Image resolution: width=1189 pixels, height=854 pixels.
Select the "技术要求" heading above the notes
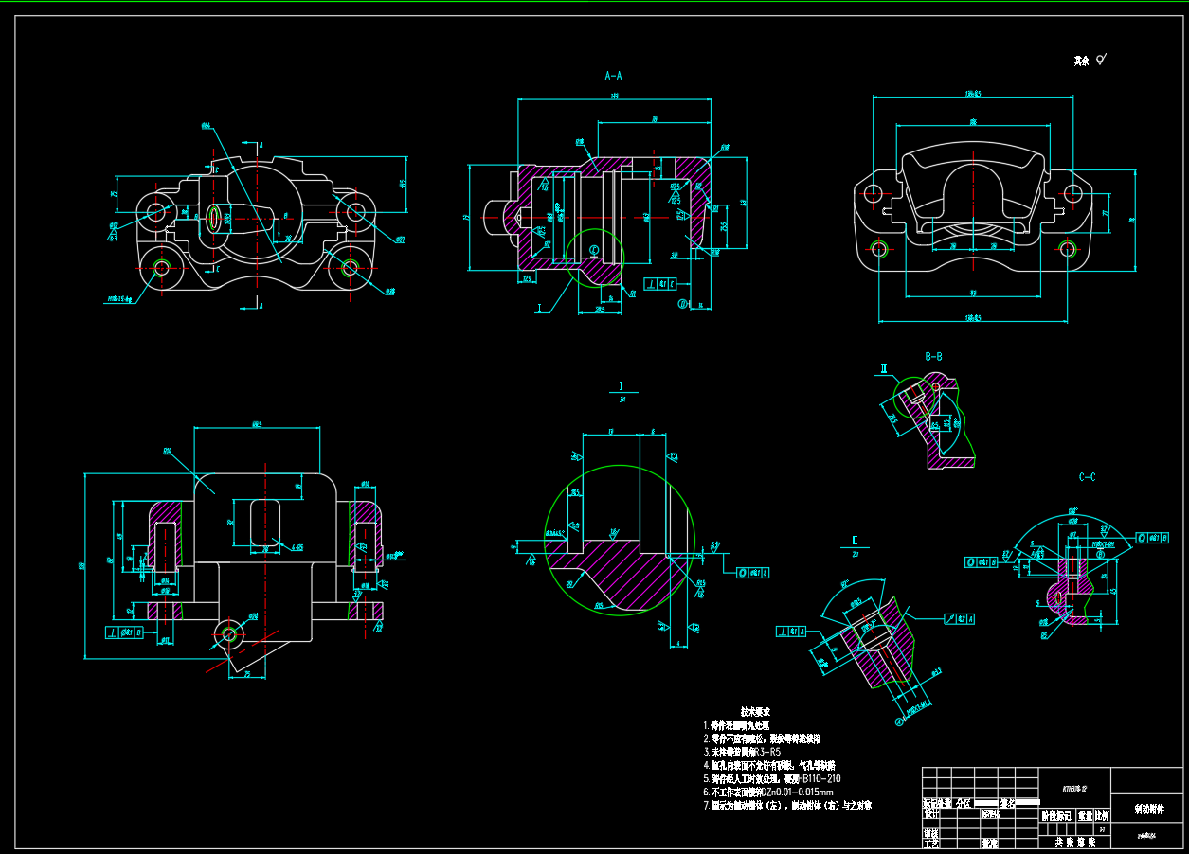755,711
